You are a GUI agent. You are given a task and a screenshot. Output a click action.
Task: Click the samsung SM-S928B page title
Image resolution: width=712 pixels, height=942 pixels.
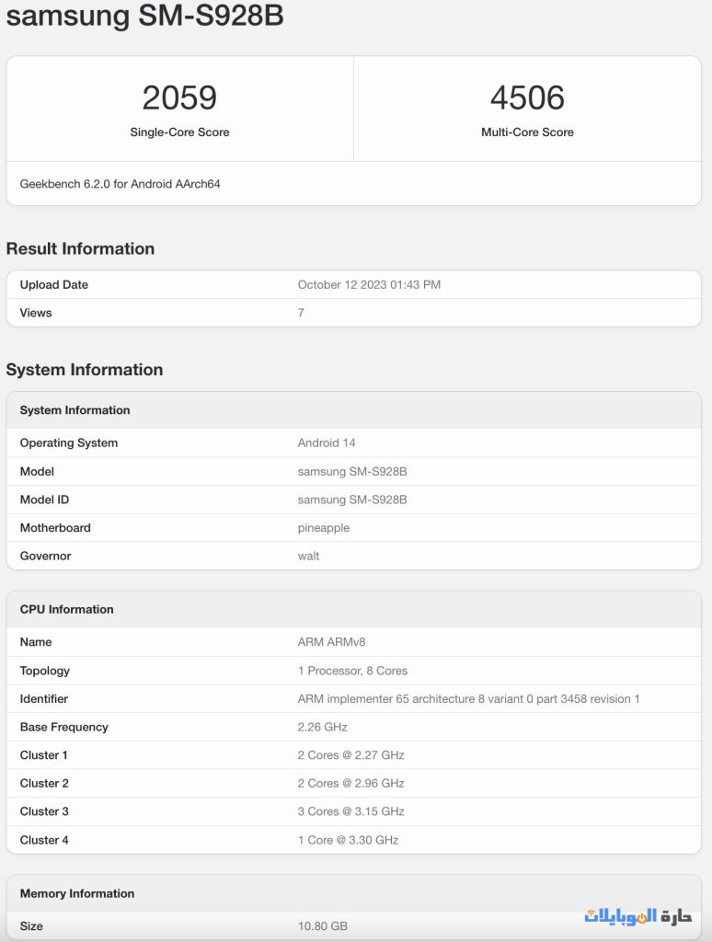(144, 17)
